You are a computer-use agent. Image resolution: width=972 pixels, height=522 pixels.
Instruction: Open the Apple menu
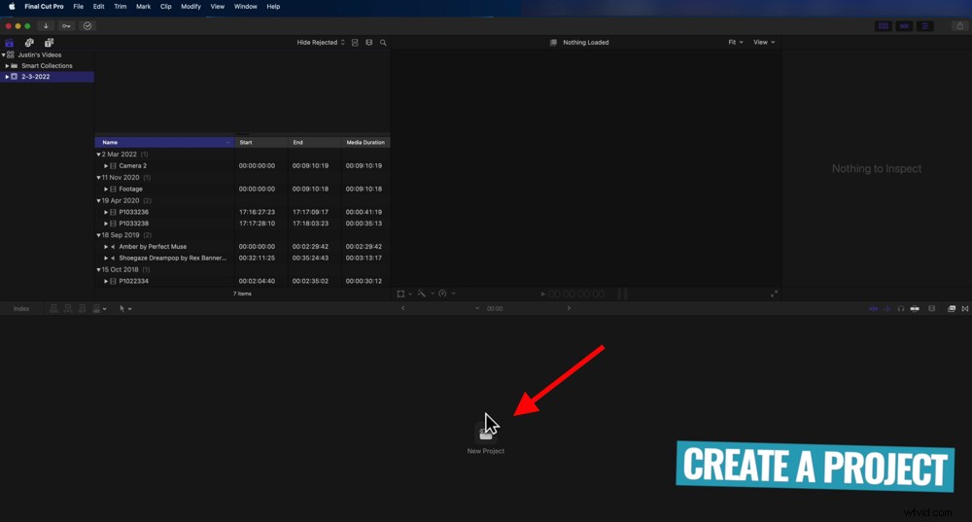[12, 6]
